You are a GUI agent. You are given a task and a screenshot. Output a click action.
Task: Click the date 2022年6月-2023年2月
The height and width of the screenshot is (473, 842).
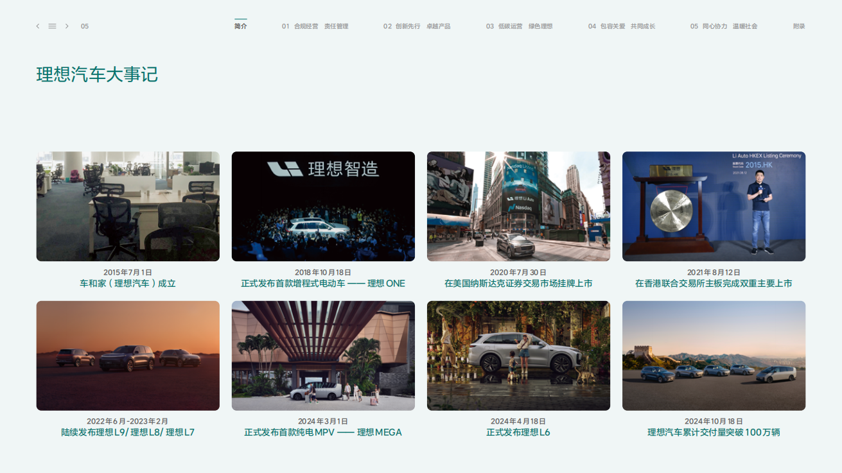(128, 422)
